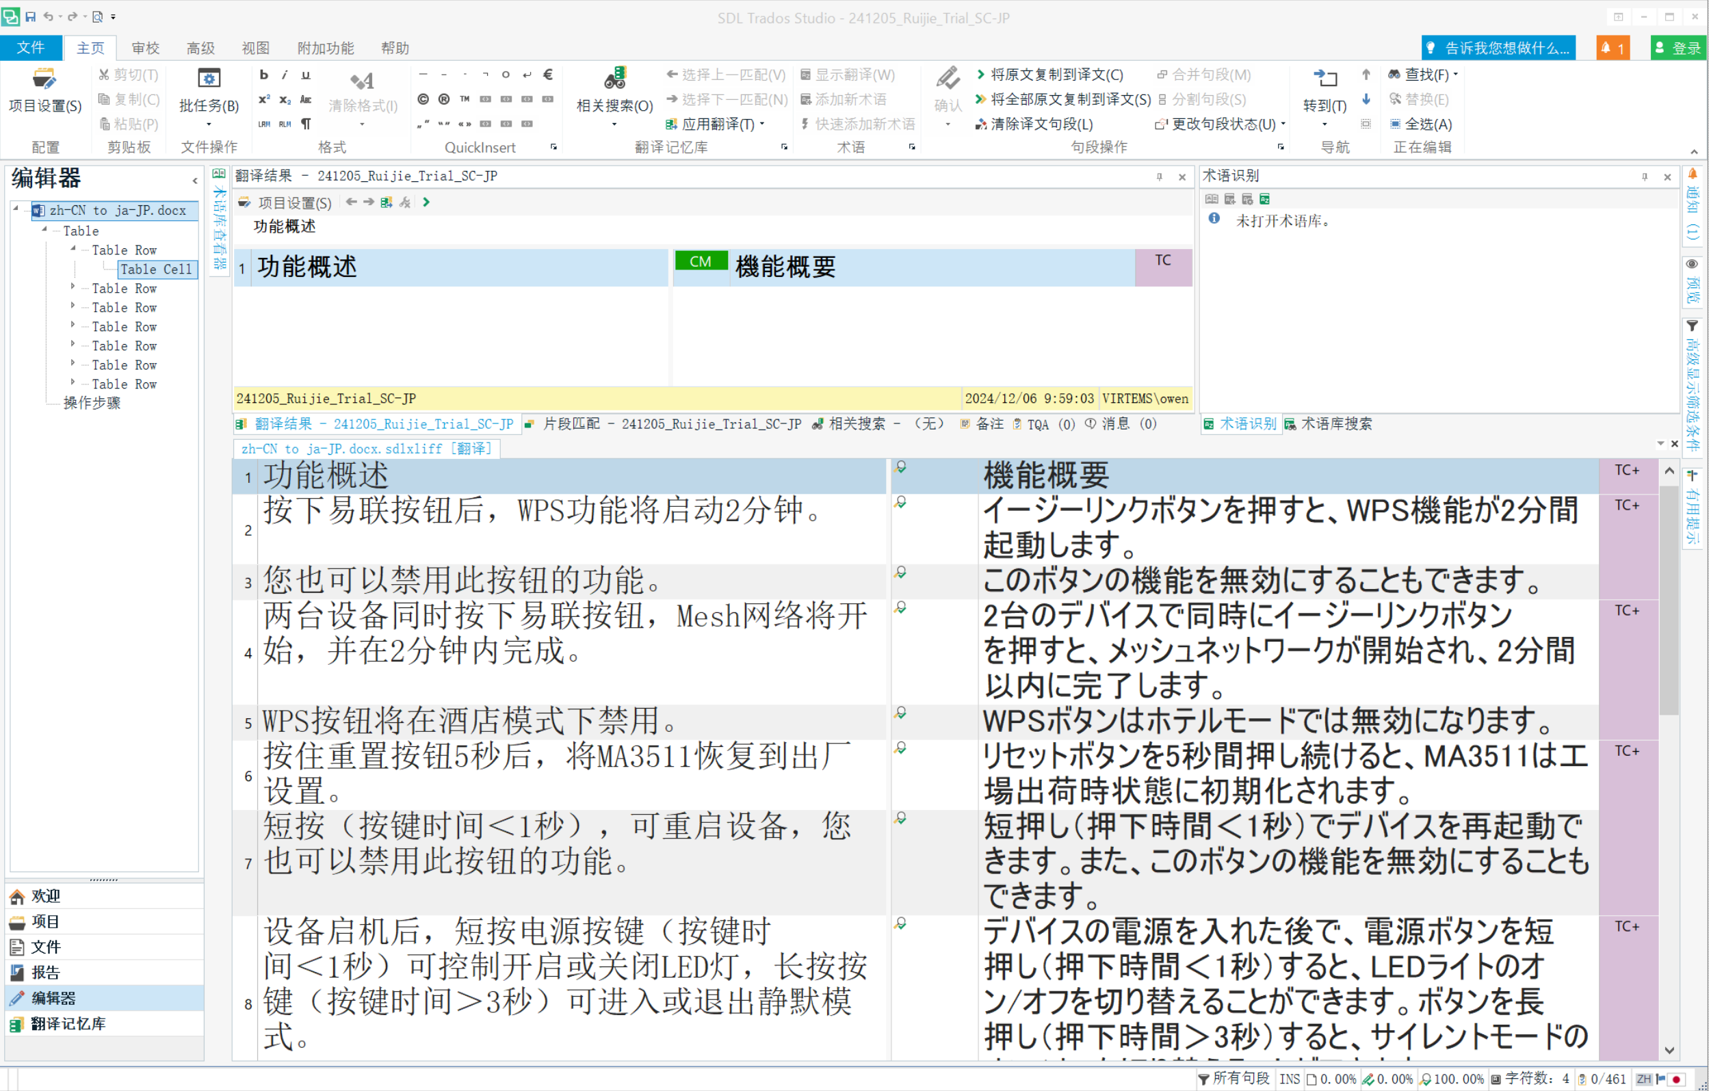1709x1091 pixels.
Task: Open the Batch Tasks dropdown arrow
Action: click(x=209, y=124)
